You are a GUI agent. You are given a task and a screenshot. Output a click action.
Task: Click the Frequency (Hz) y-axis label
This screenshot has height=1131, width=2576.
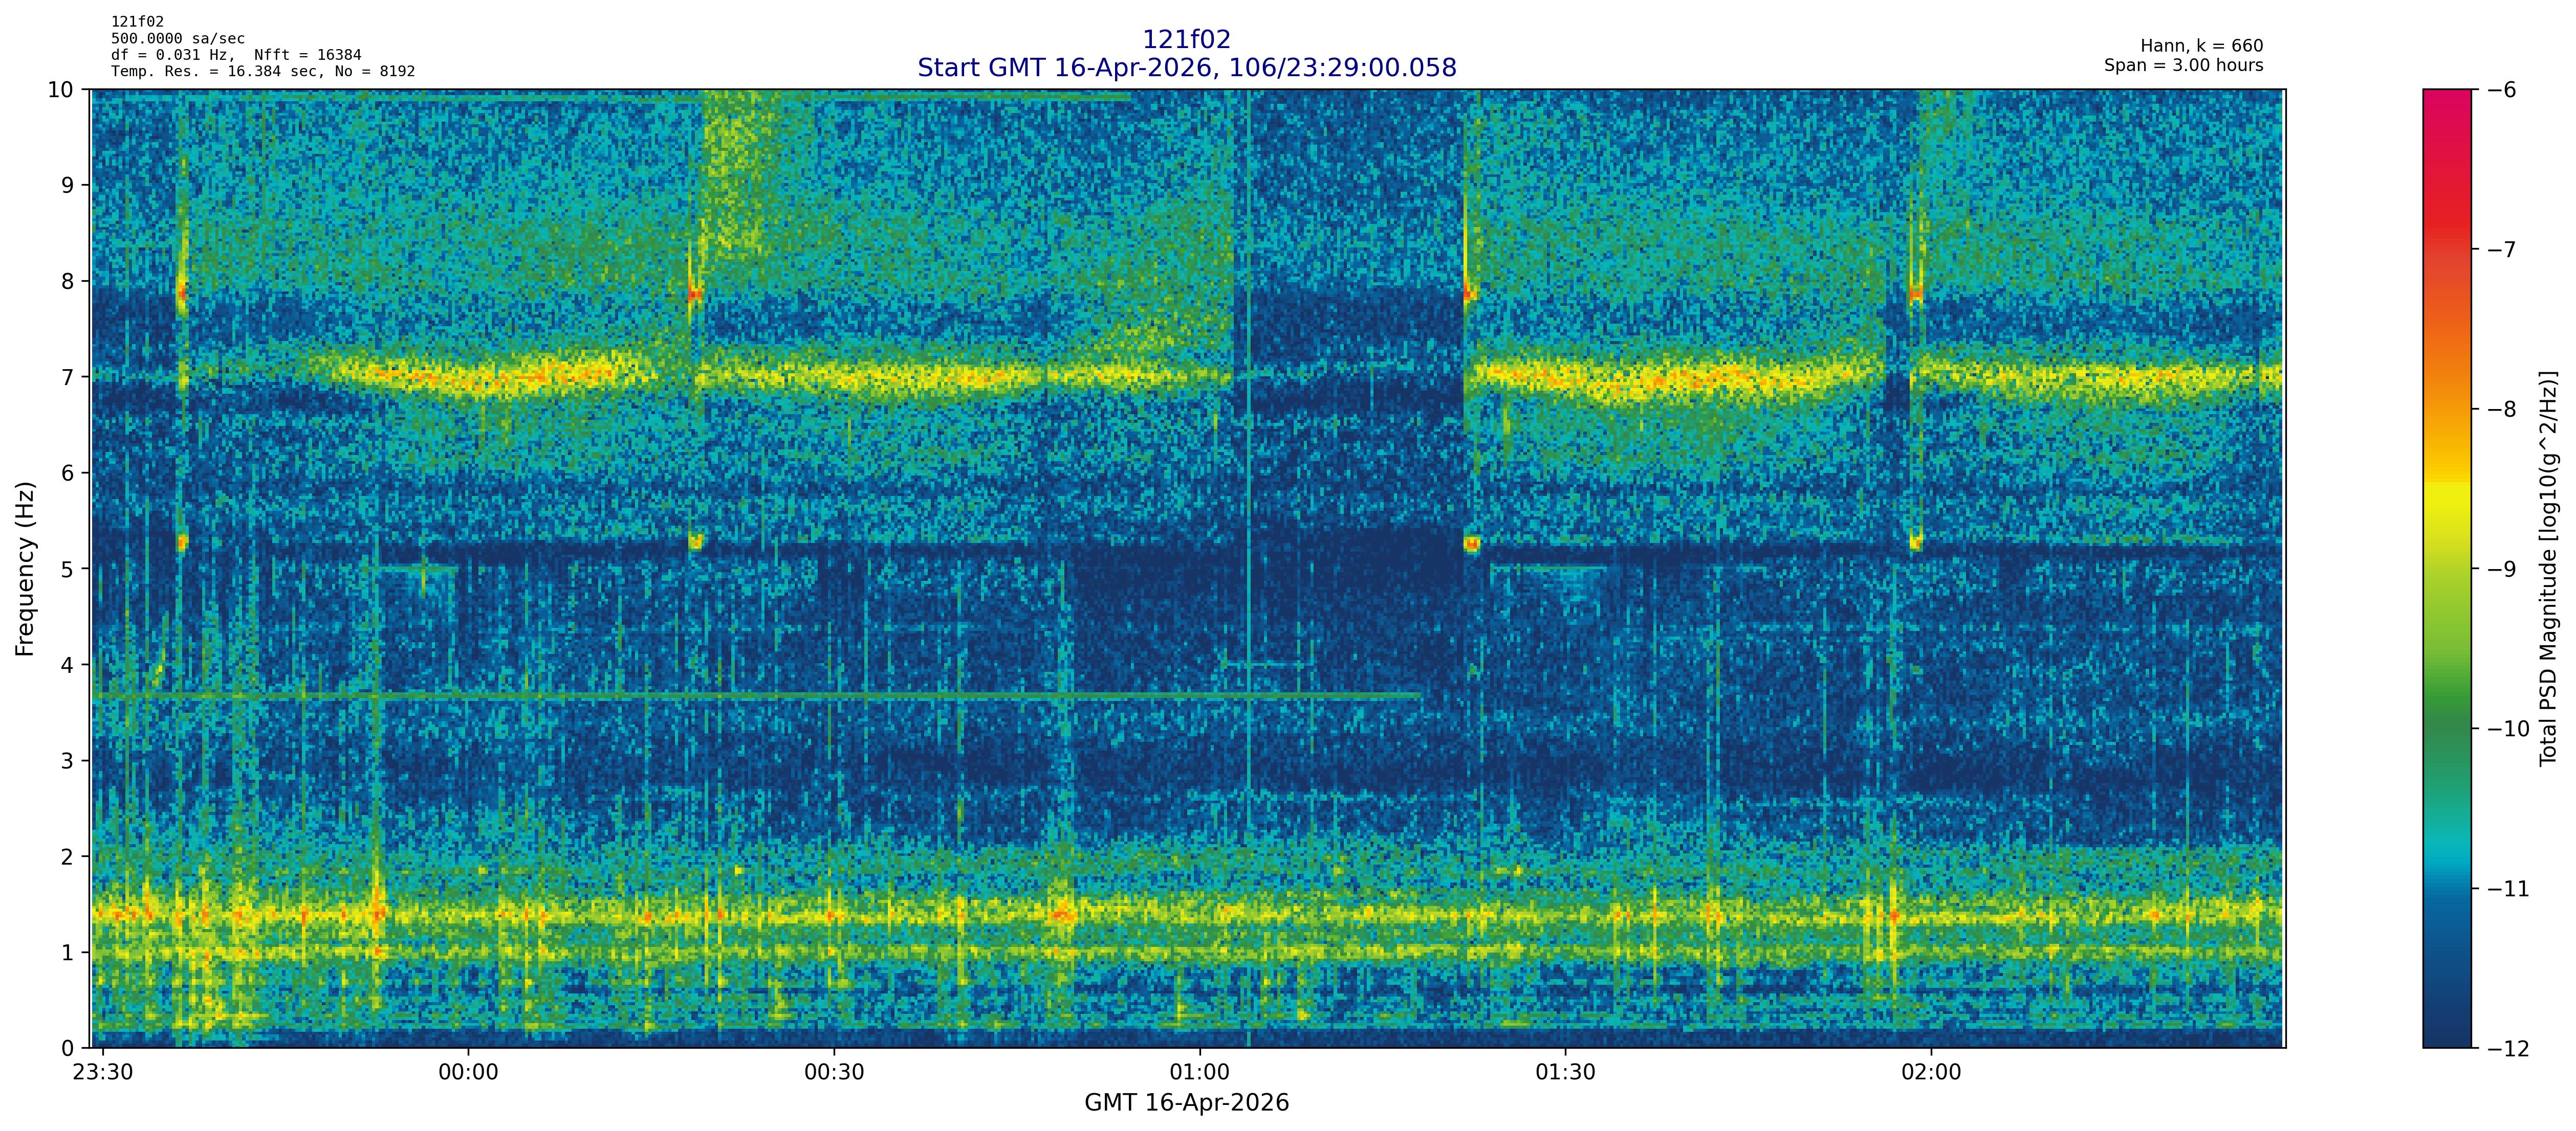[25, 569]
